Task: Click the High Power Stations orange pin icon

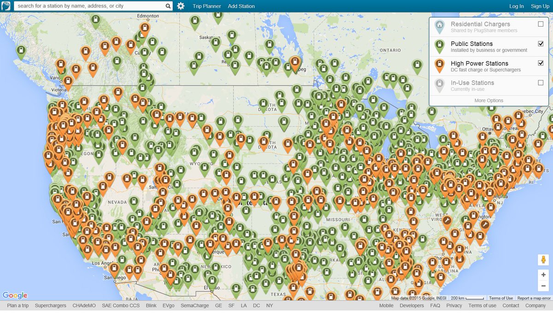Action: click(x=440, y=66)
